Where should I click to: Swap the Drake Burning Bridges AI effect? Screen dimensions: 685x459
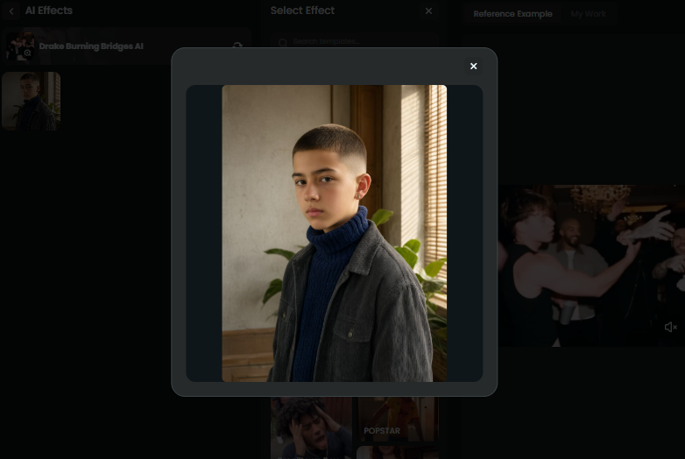tap(237, 46)
